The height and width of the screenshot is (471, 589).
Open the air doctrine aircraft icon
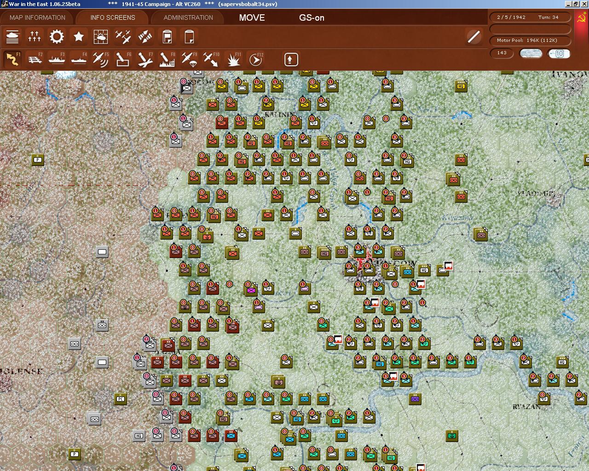tap(123, 37)
